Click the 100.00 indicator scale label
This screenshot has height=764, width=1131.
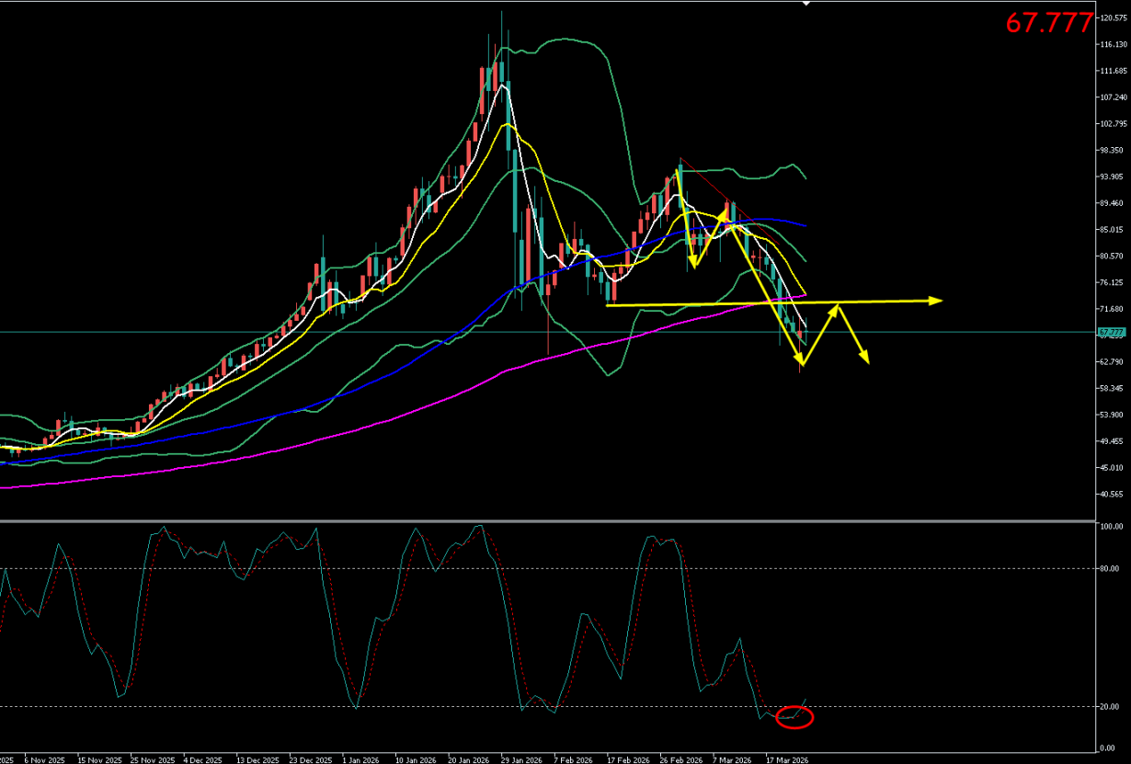1113,527
